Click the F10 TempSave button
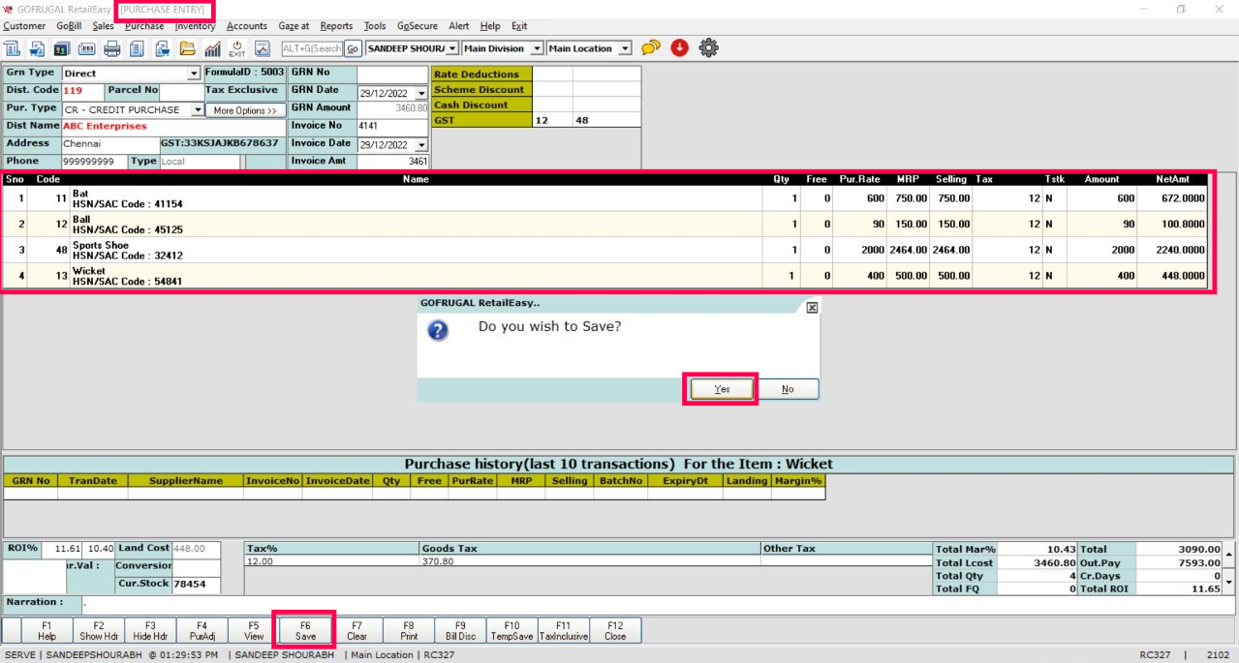Screen dimensions: 1239x663 [x=511, y=631]
